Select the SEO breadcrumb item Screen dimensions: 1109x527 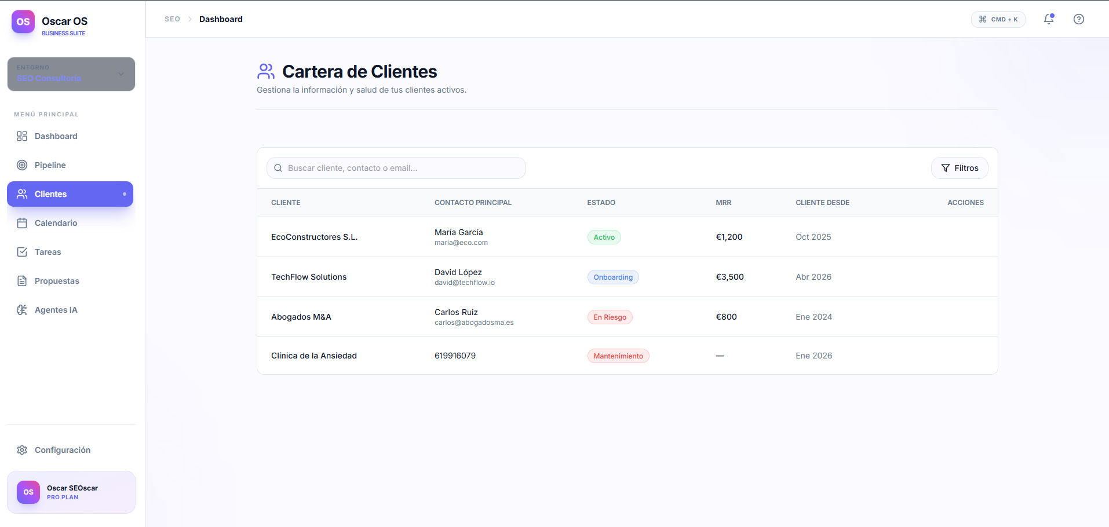tap(172, 19)
